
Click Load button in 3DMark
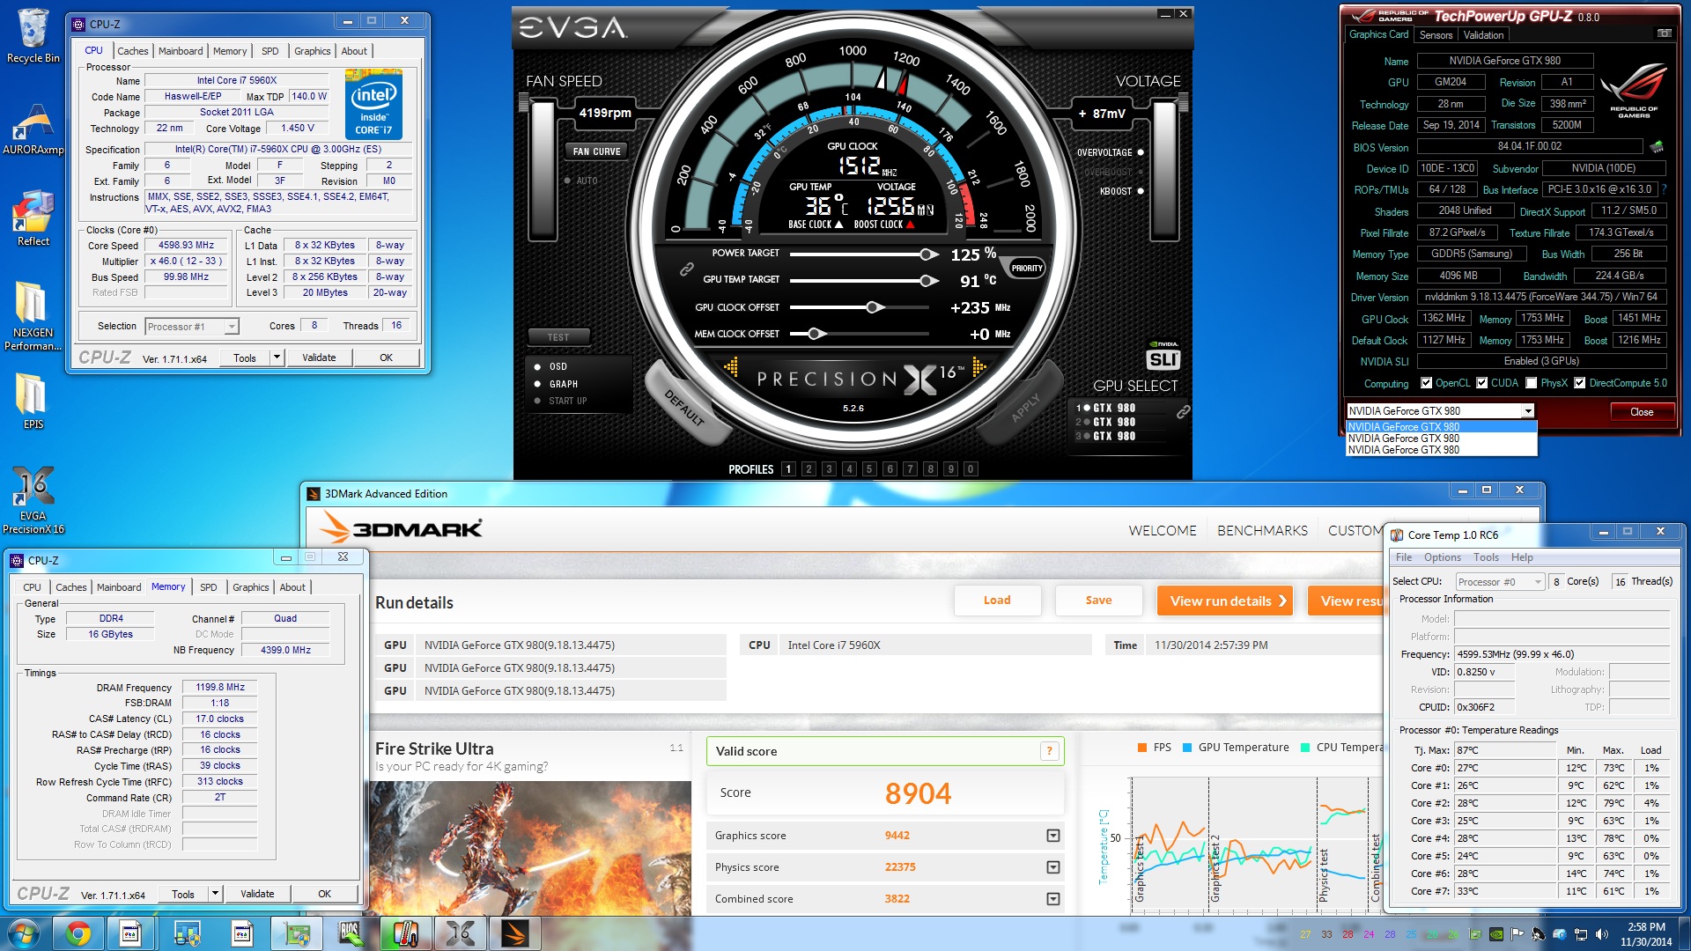(x=997, y=601)
